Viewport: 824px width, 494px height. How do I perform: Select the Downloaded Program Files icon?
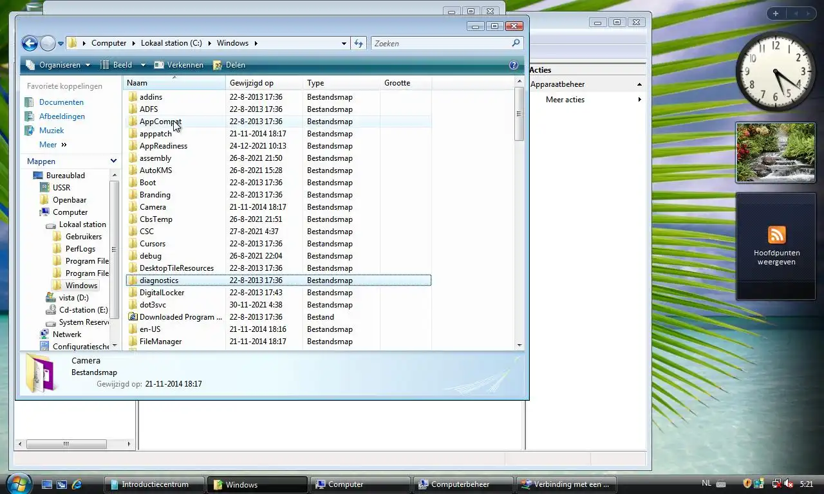[133, 317]
